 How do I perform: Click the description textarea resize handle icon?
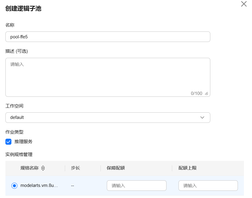coord(206,93)
